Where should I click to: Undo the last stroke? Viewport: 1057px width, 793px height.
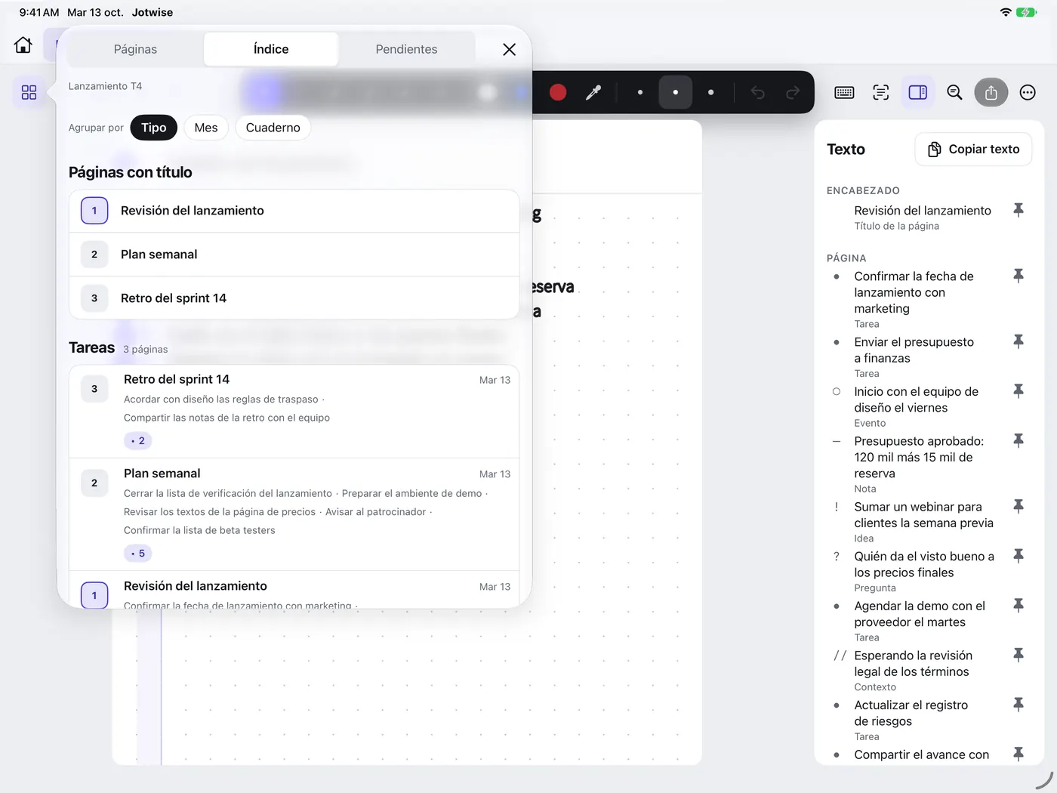[757, 92]
